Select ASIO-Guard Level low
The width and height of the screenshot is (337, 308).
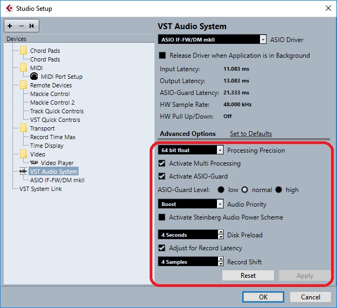[x=221, y=190]
